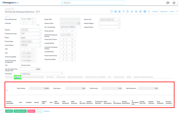Click the link icon beside the title
This screenshot has height=115, width=178.
click(39, 12)
